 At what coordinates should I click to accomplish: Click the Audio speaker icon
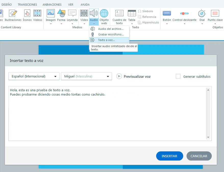click(x=94, y=14)
